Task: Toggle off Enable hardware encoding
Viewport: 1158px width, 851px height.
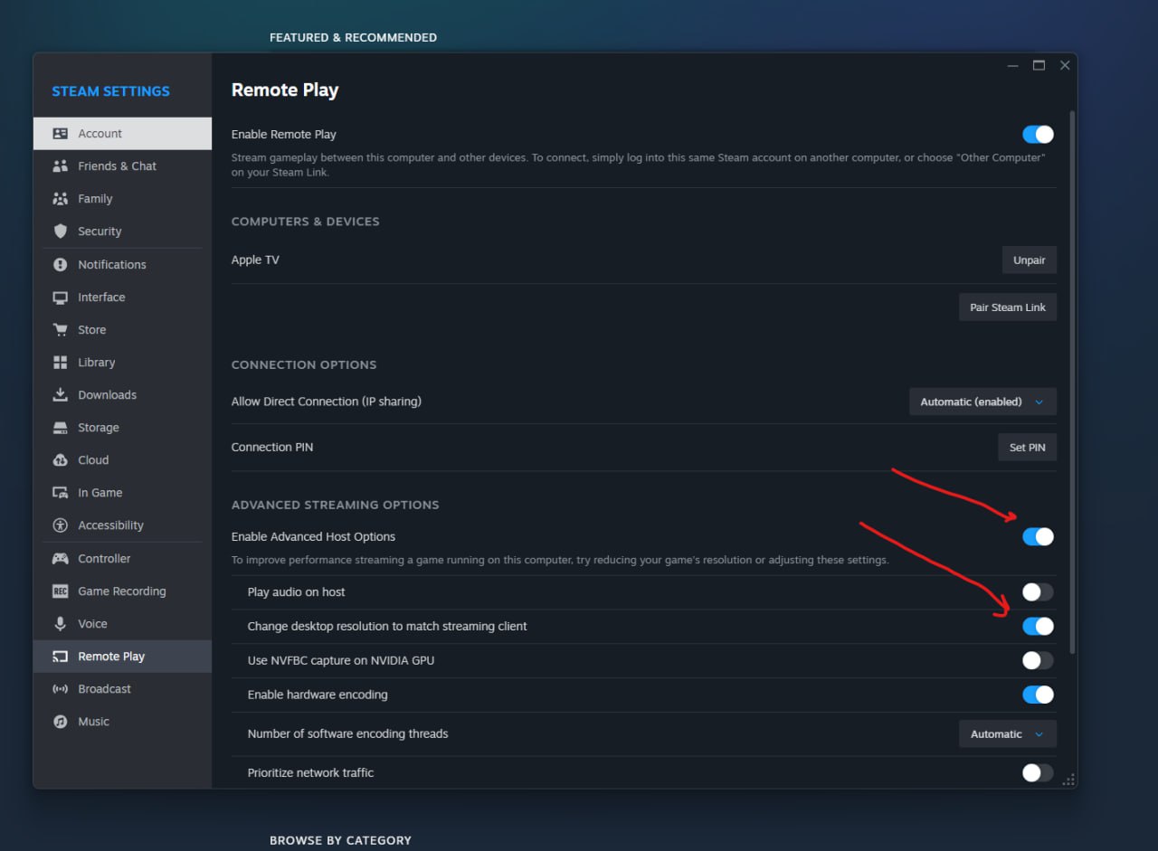Action: coord(1038,695)
